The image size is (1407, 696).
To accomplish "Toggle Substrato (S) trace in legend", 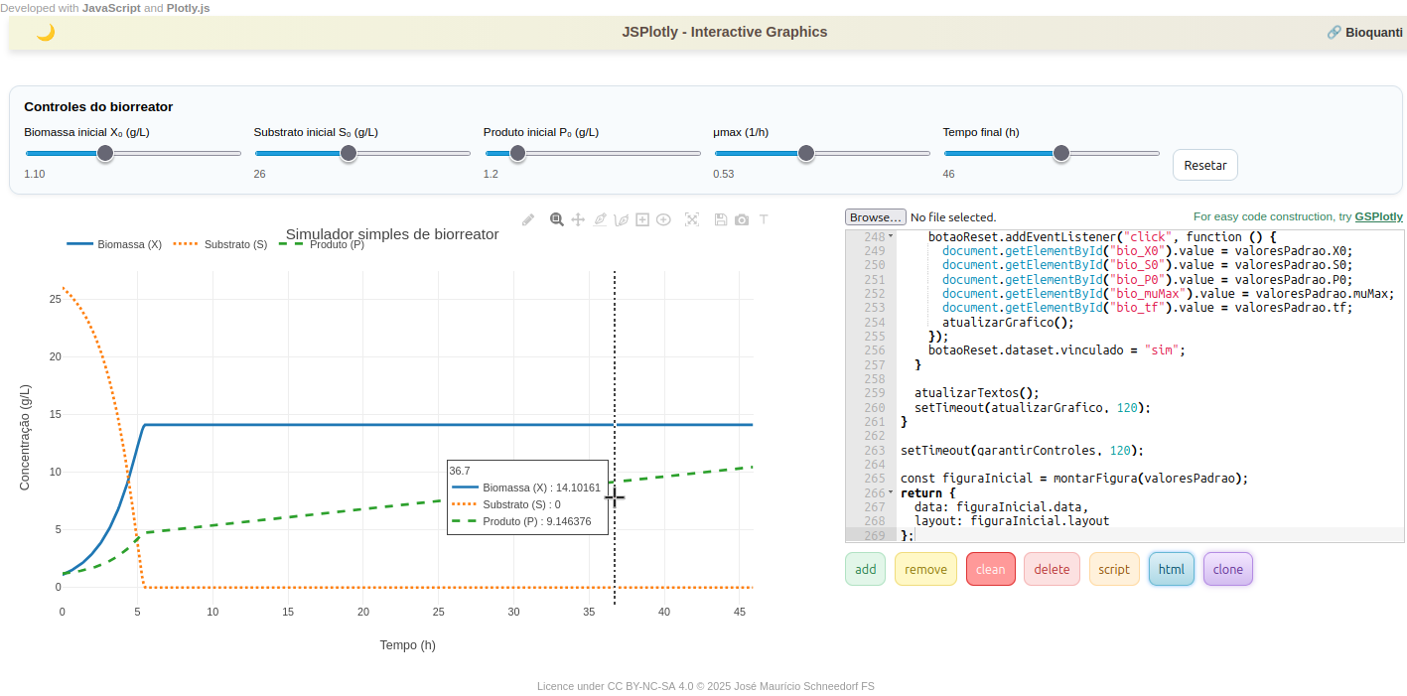I will 235,244.
